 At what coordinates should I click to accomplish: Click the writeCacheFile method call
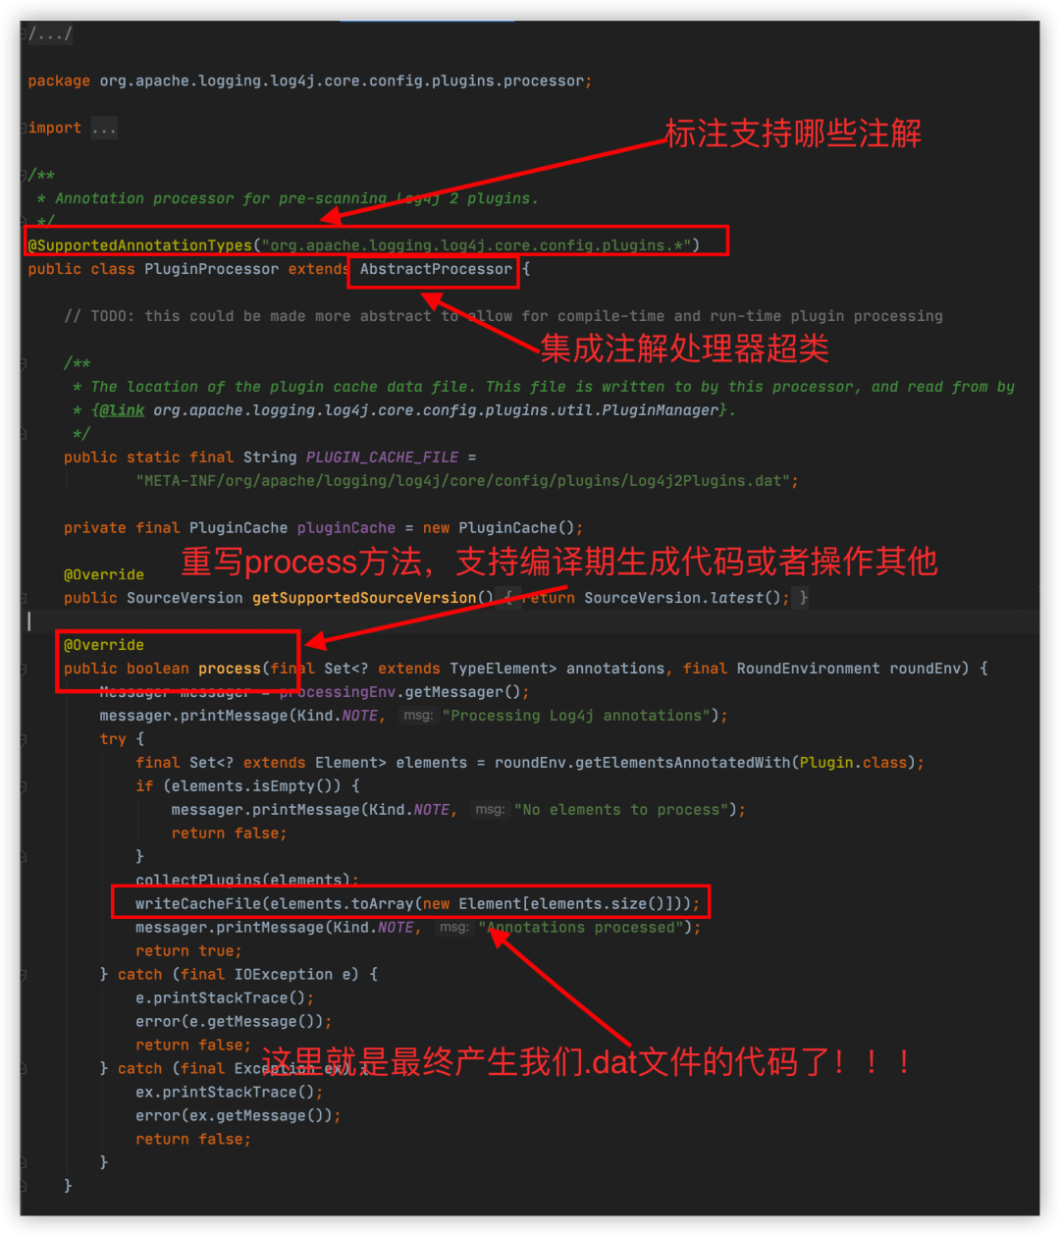click(198, 904)
